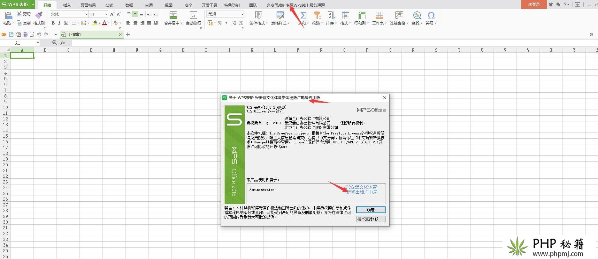Click the Cut (剪切) scissors icon
The height and width of the screenshot is (259, 598).
pyautogui.click(x=19, y=14)
